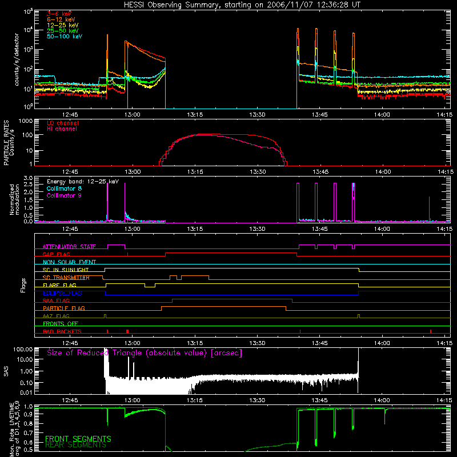Click the GAP FLAG label
Screen dimensions: 457x457
[x=56, y=254]
